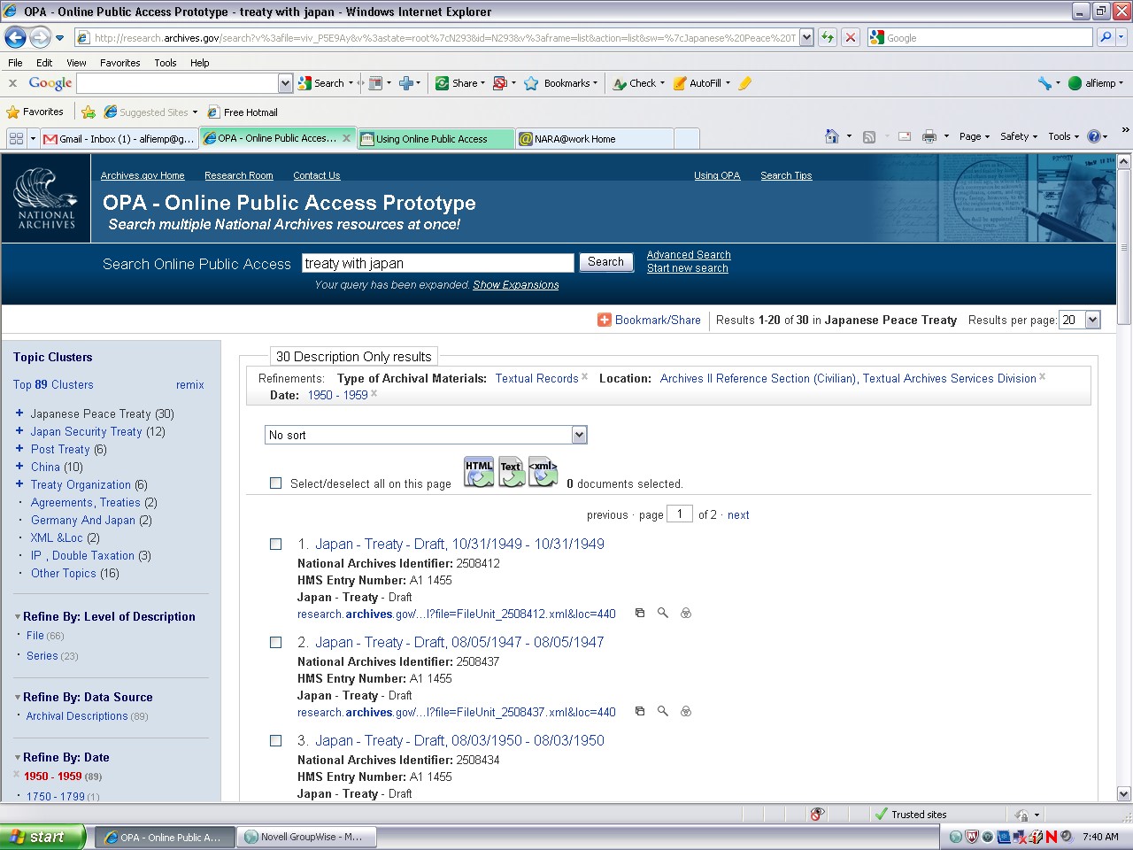Click the Print toolbar icon
The image size is (1133, 850).
point(929,136)
